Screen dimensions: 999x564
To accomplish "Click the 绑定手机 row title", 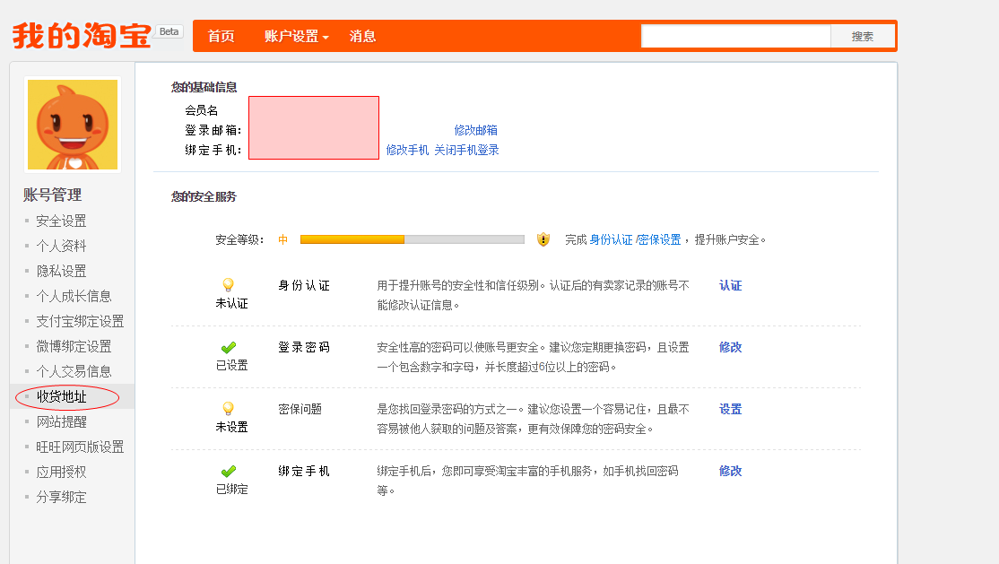I will click(x=304, y=471).
